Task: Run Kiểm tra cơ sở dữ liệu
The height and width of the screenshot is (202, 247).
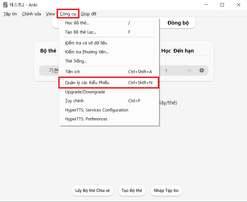Action: [x=109, y=43]
